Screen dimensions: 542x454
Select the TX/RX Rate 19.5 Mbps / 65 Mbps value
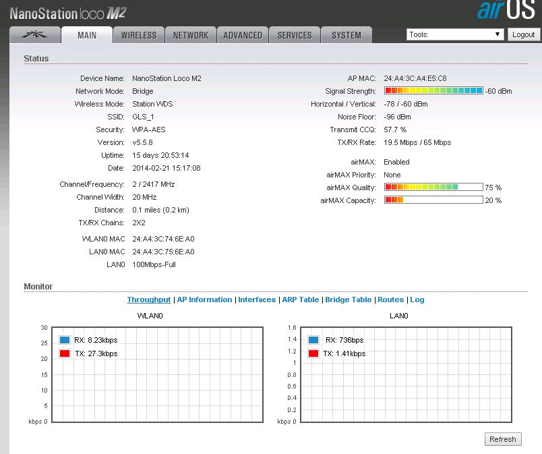417,142
